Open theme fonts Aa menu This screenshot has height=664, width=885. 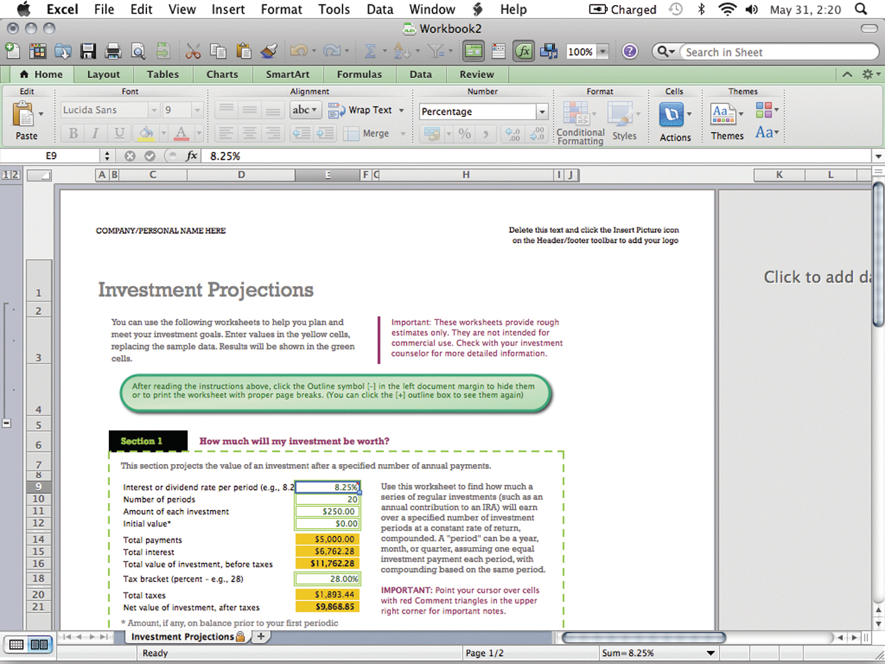tap(767, 133)
